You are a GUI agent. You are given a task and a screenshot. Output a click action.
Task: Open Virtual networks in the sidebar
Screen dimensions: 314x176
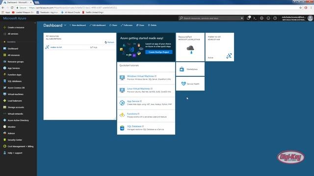click(15, 114)
